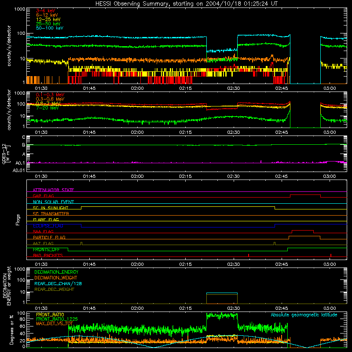This screenshot has width=352, height=352.
Task: Select the DECIMATION_ENERGY legend label
Action: pyautogui.click(x=56, y=272)
